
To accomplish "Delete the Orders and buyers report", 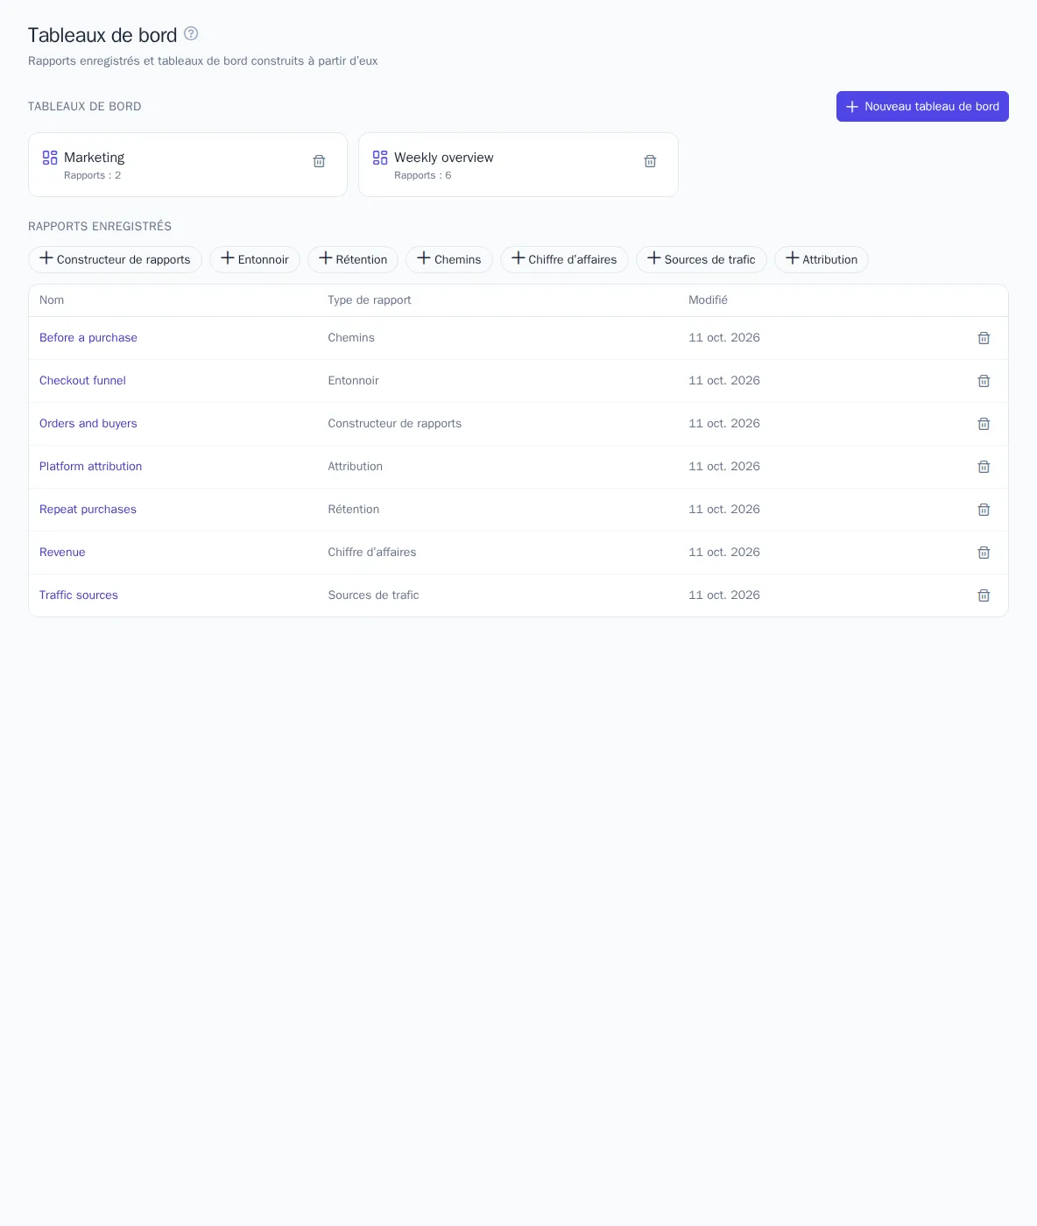I will (984, 424).
